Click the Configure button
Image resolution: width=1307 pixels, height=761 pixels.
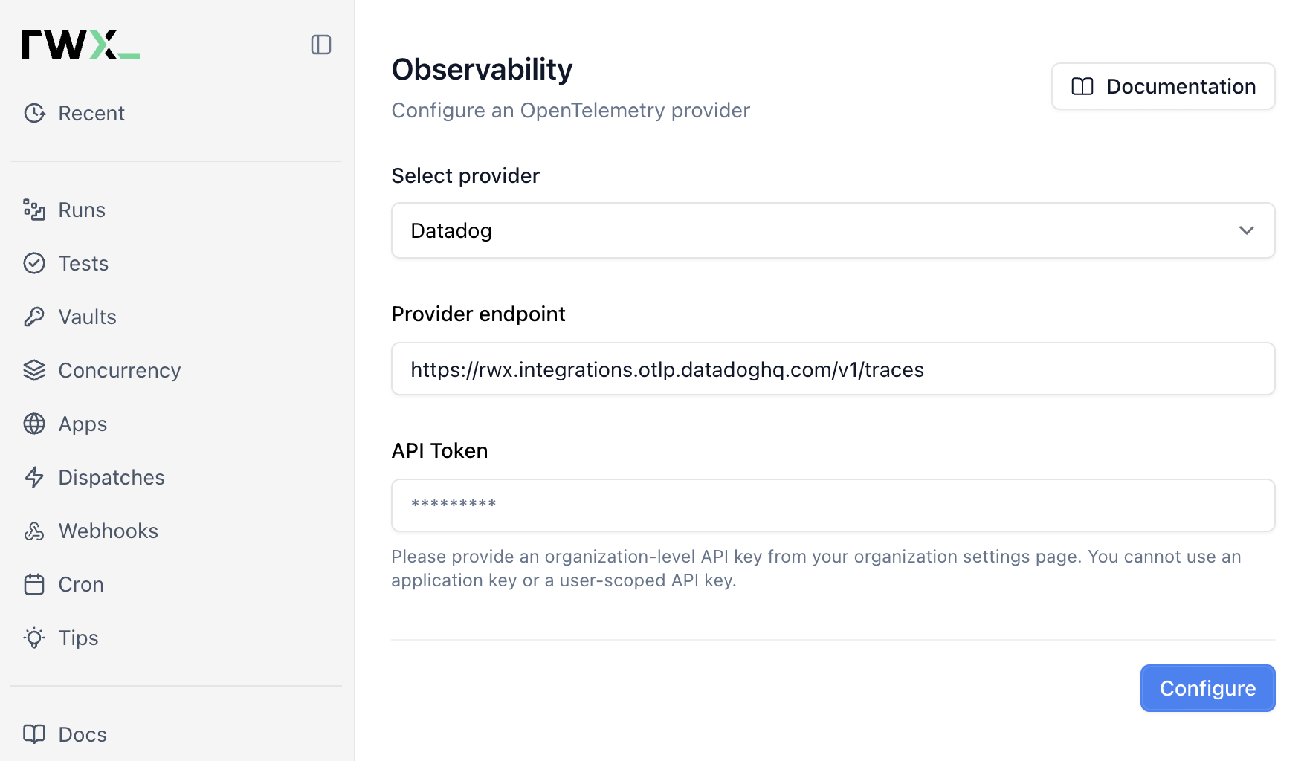pos(1207,688)
